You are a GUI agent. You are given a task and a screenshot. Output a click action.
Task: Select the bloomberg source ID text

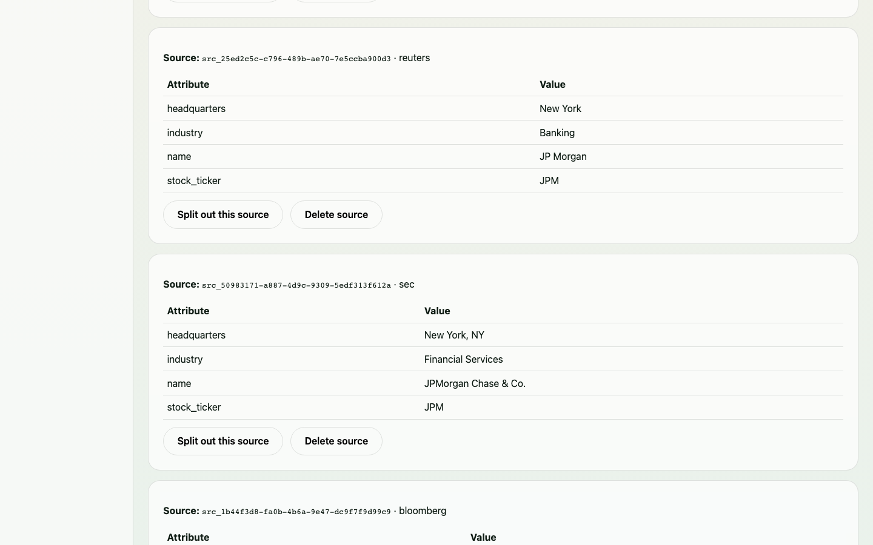296,512
